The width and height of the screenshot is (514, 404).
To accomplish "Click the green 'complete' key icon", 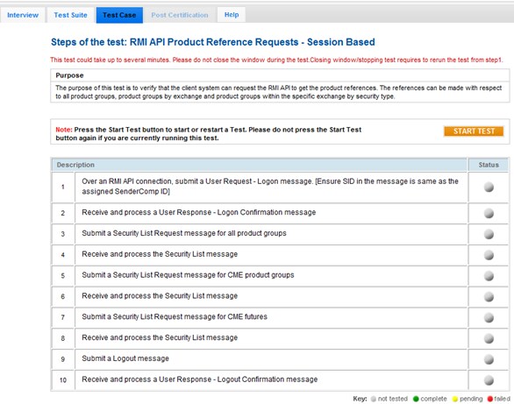I will pos(416,399).
